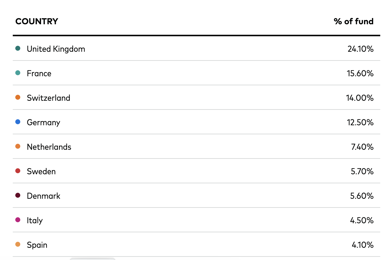
Task: Select the France country name
Action: pos(39,73)
